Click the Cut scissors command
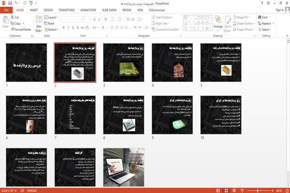Image resolution: width=290 pixels, height=193 pixels. [x=14, y=17]
